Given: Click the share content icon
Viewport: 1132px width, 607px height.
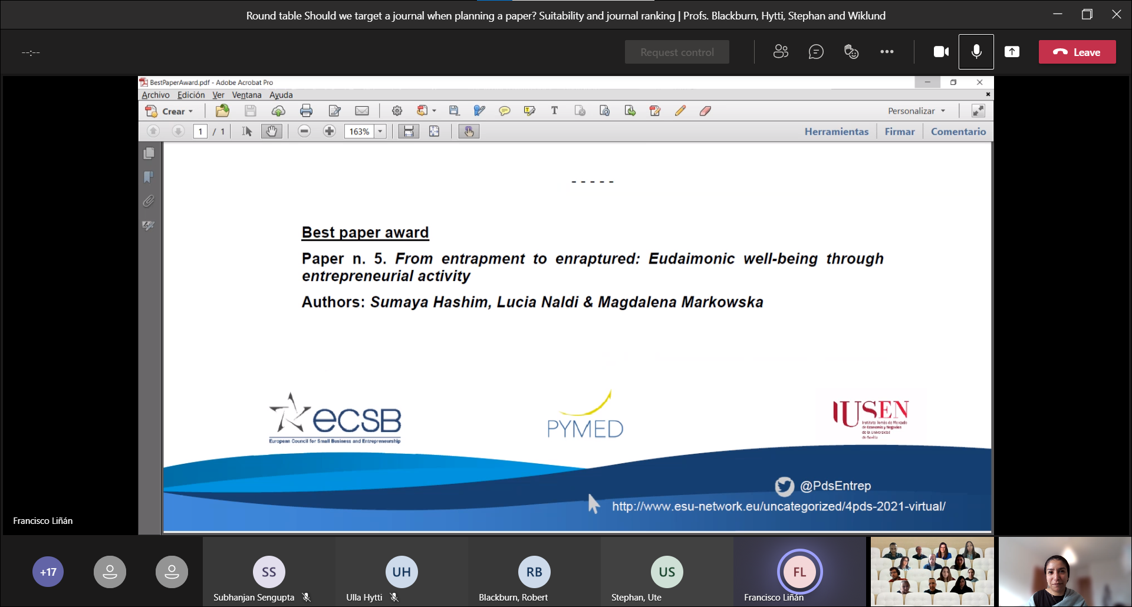Looking at the screenshot, I should 1012,52.
